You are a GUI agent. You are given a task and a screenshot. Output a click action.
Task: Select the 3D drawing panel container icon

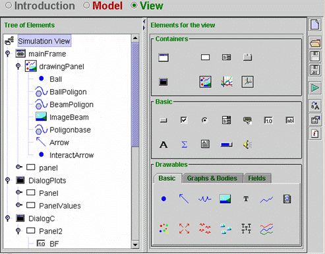coord(248,82)
